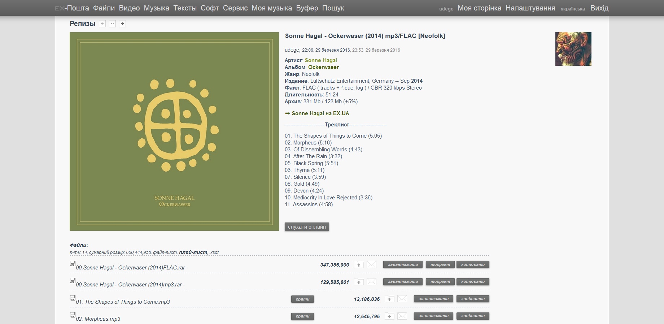The image size is (664, 324).
Task: Click the up-level '..' icon beside Релизы
Action: point(113,24)
